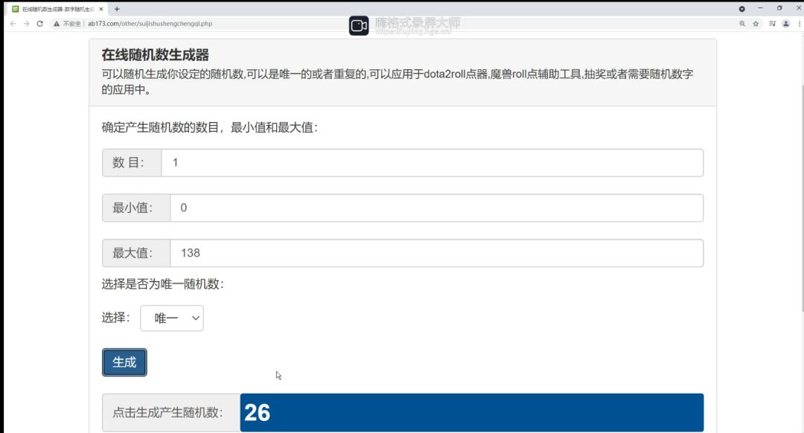Viewport: 804px width, 433px height.
Task: Open the zoom magnifier icon in address bar
Action: [742, 24]
